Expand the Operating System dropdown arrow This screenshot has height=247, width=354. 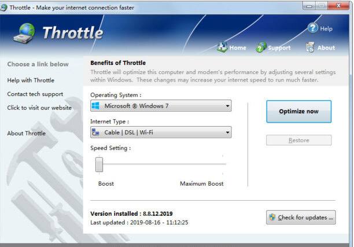(x=227, y=106)
